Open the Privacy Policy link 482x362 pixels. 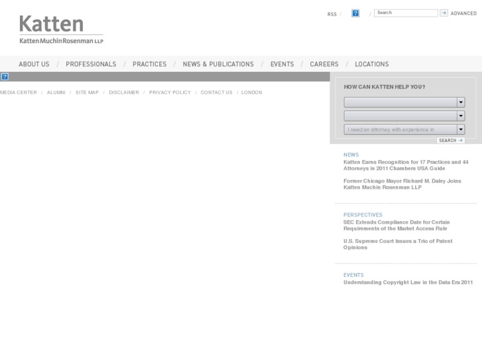point(170,92)
